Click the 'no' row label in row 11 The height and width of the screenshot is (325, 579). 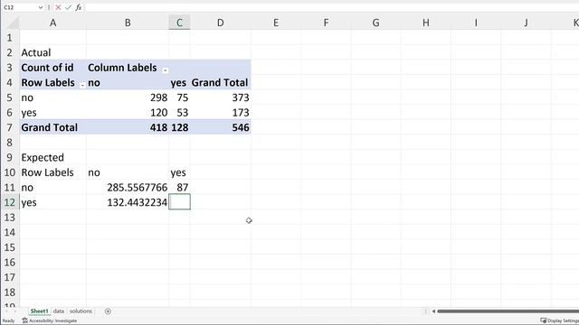52,188
